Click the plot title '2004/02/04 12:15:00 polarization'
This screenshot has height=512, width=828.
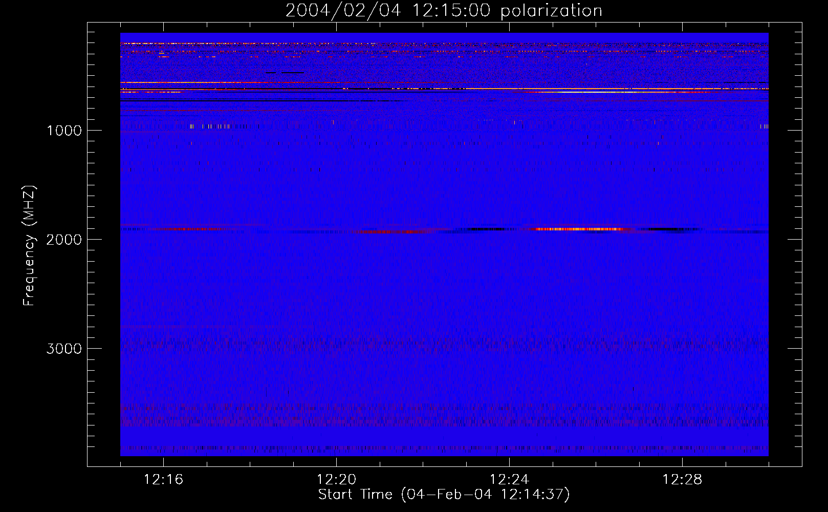444,11
